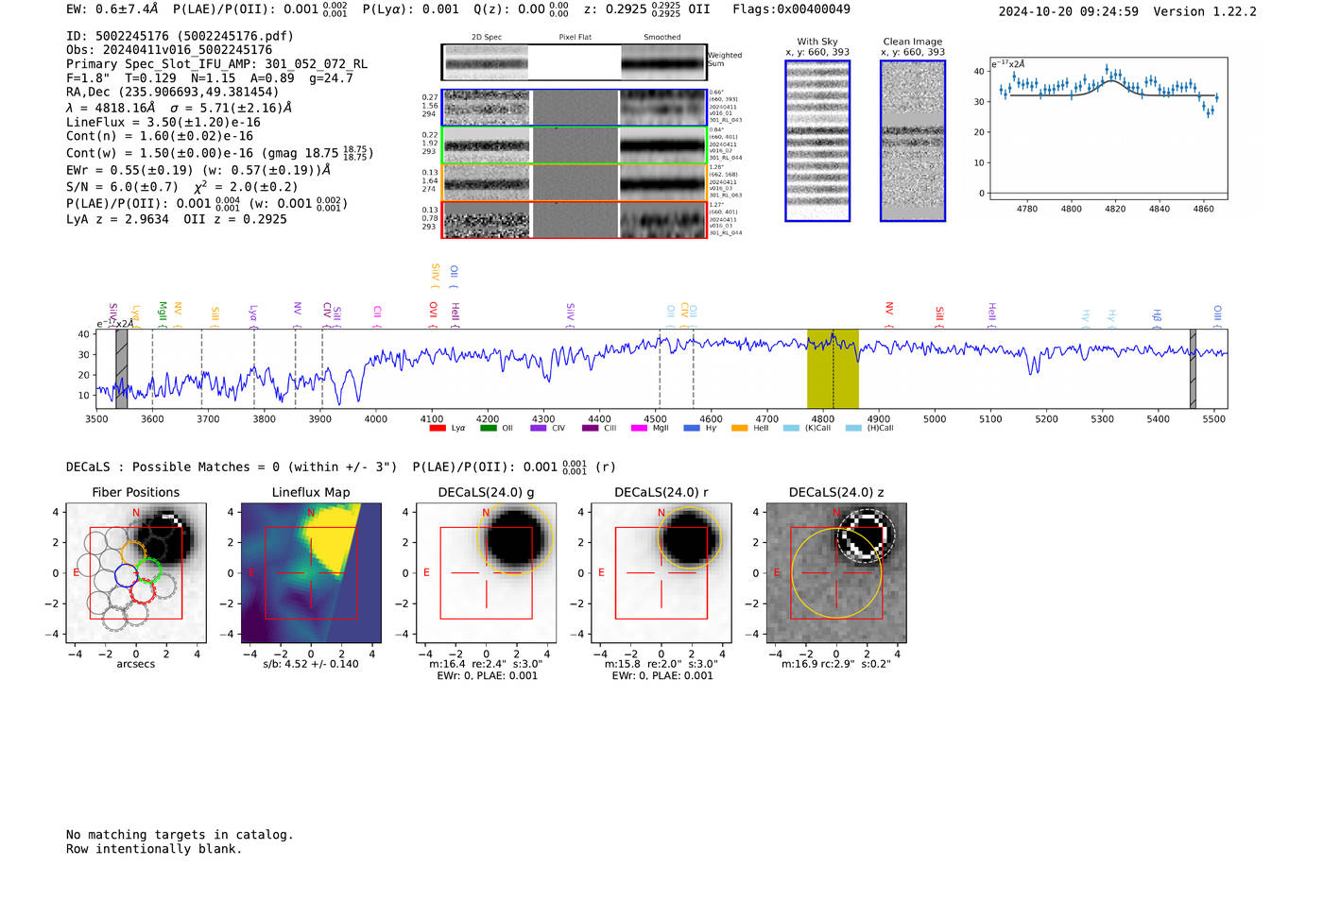
Task: Click the red crosshair in the DECaLS g image
Action: 487,573
